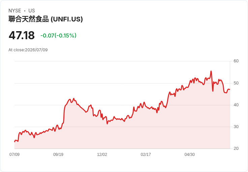The height and width of the screenshot is (172, 248).
Task: Click the sharp price jump after 09/19
Action: pyautogui.click(x=64, y=114)
